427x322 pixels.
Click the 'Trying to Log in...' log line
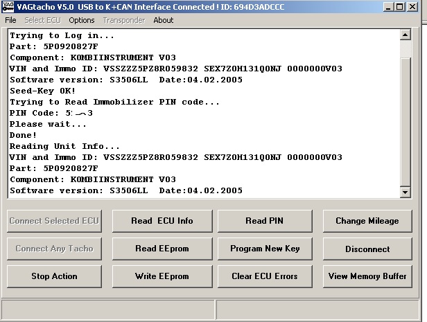pyautogui.click(x=62, y=35)
